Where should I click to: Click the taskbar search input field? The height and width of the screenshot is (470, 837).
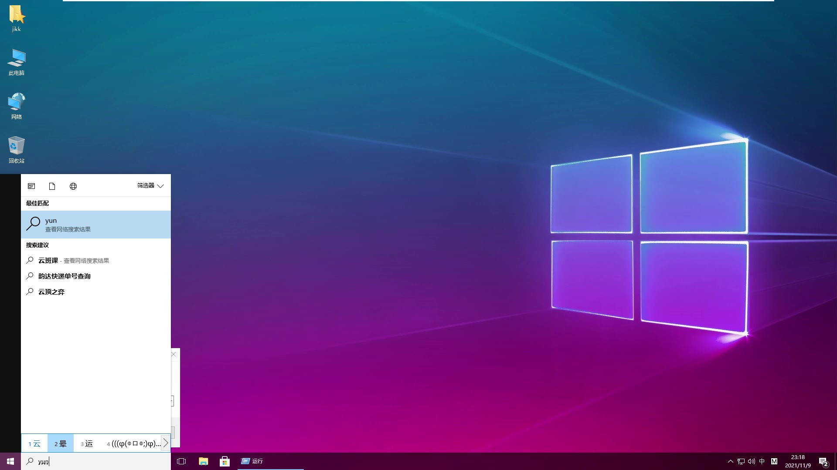click(96, 461)
